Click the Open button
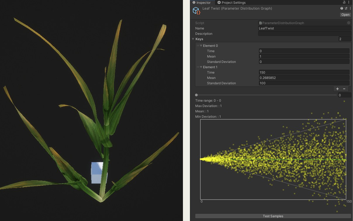The image size is (353, 221). pos(345,15)
